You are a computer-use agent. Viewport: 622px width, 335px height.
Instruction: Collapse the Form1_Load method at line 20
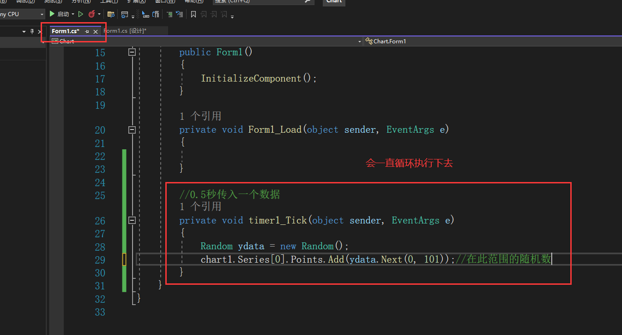132,130
